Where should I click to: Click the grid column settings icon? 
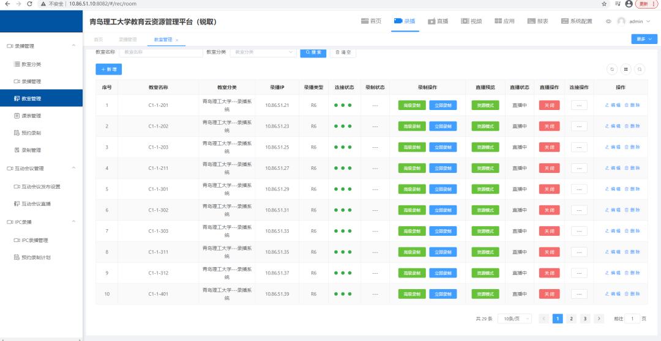(626, 69)
